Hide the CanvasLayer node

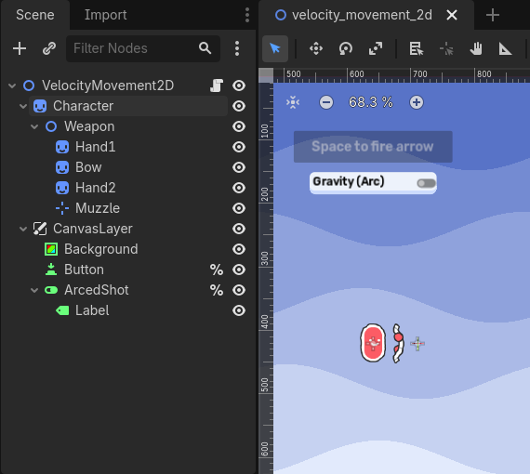point(239,229)
